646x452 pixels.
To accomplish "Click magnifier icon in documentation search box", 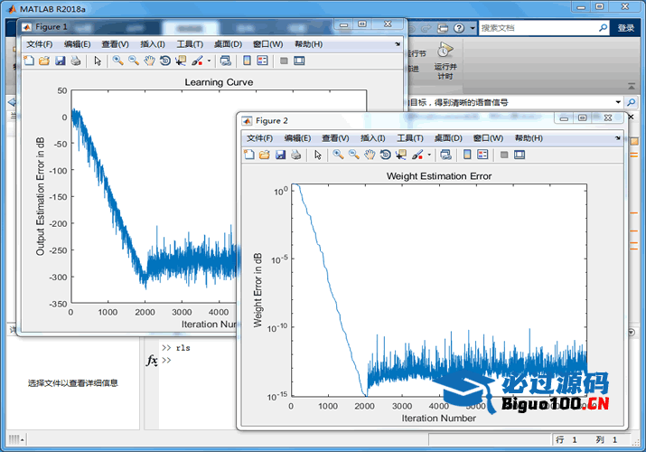I will [x=604, y=28].
